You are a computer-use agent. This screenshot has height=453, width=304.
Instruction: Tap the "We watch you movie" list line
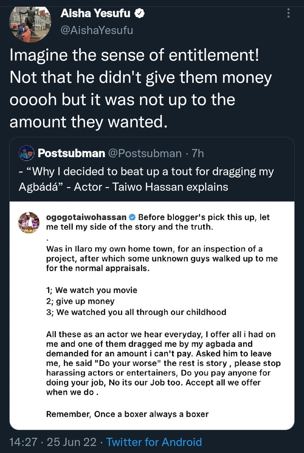[92, 290]
